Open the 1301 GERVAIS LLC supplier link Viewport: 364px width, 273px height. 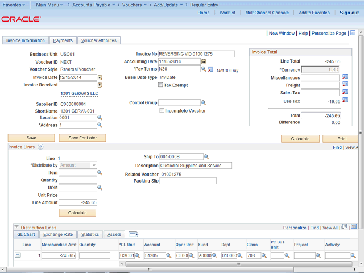(79, 94)
